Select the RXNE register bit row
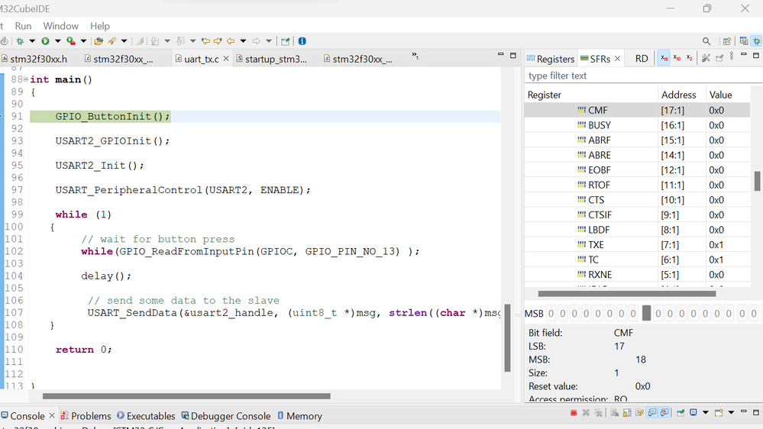 637,274
